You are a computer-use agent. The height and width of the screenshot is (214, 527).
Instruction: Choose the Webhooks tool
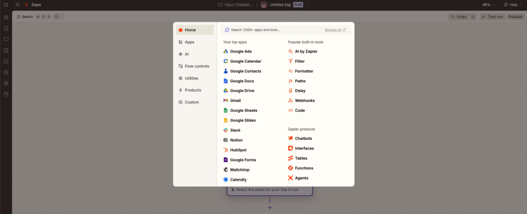(302, 100)
